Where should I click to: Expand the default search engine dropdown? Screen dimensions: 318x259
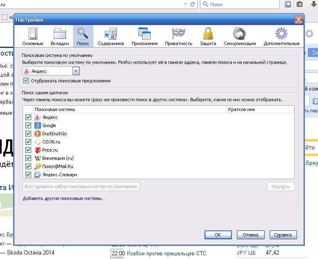76,71
